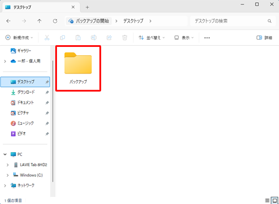This screenshot has width=279, height=204.
Task: Click the Share icon in the toolbar
Action: pos(109,38)
